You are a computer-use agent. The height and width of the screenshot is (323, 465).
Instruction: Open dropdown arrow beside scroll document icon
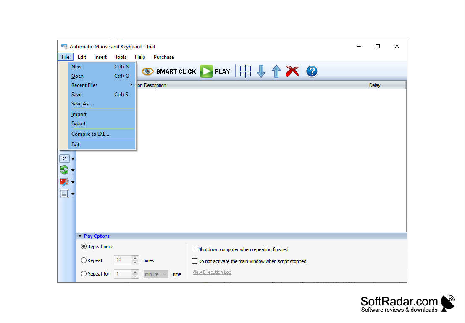[73, 194]
